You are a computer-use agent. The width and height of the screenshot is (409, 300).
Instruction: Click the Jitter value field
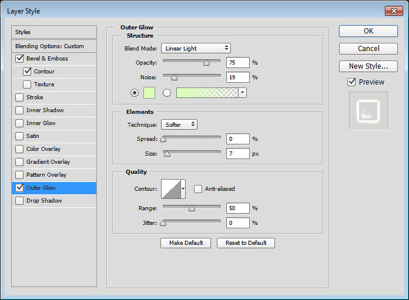238,223
